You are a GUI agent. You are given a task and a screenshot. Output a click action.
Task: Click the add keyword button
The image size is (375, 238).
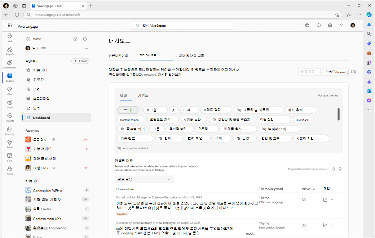[336, 72]
